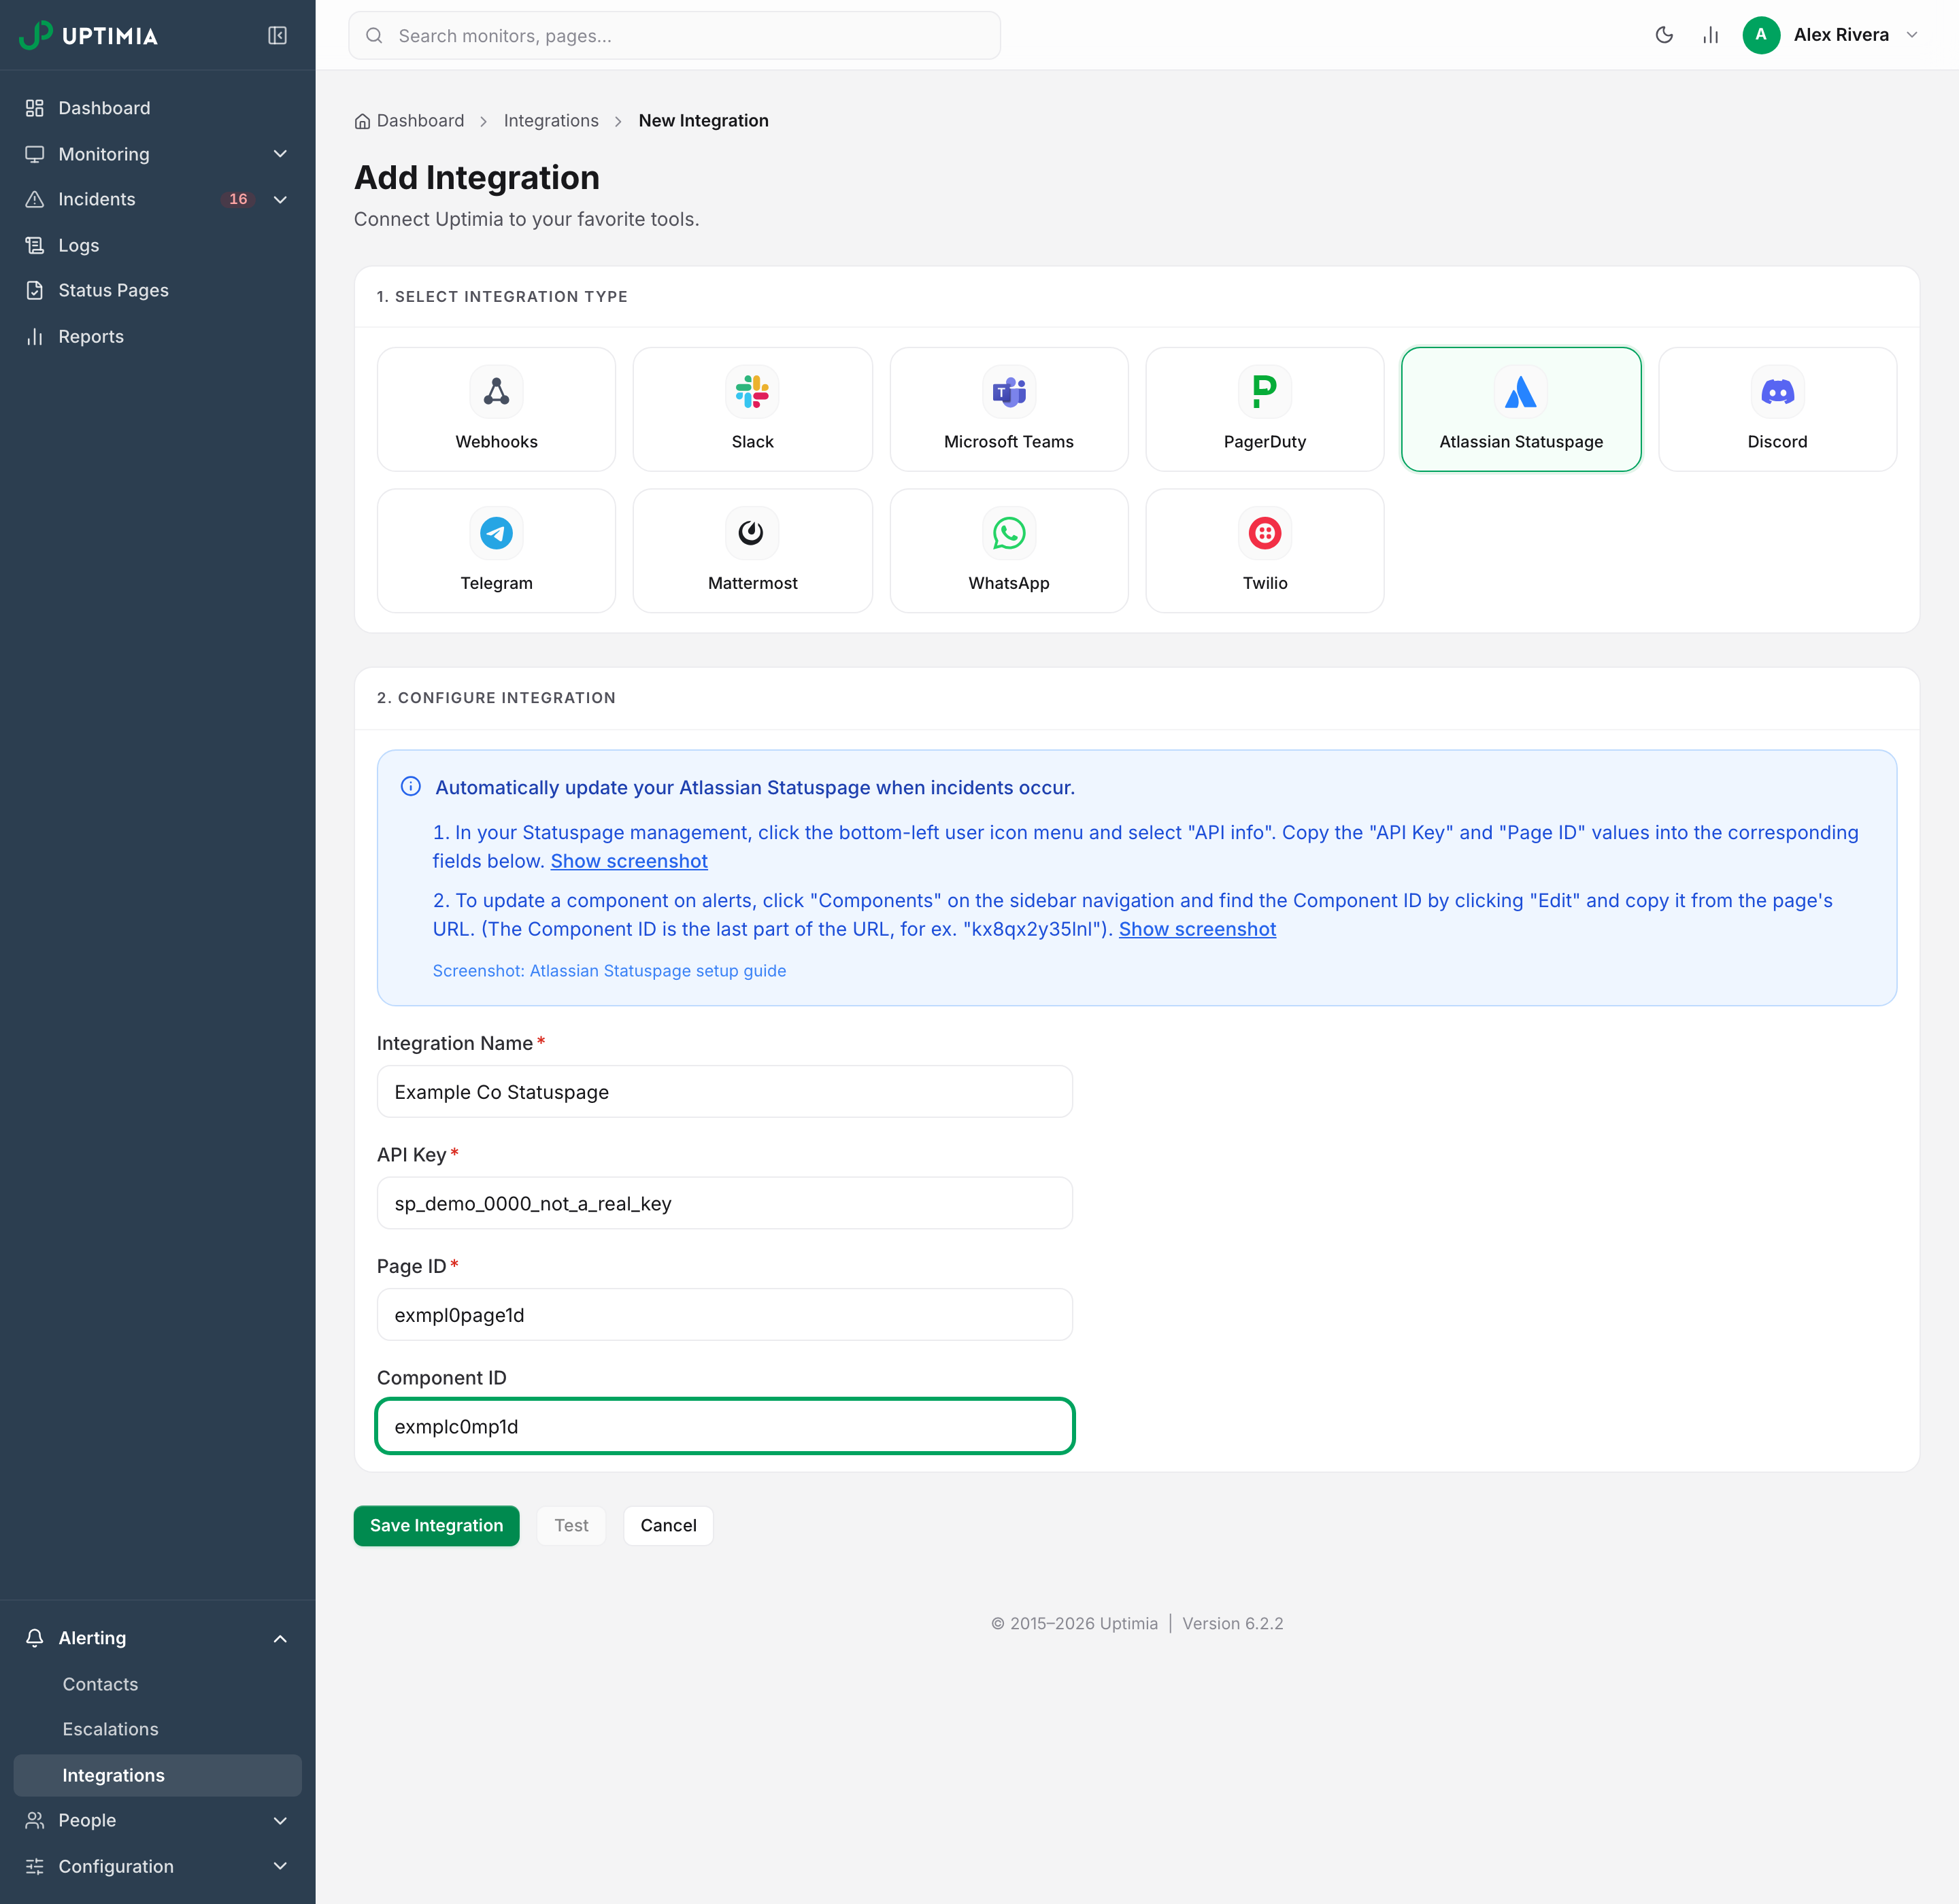Choose the Discord integration card

(1777, 409)
